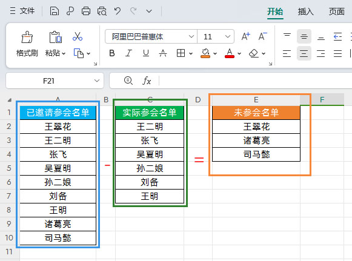Image resolution: width=352 pixels, height=261 pixels.
Task: Toggle Italic formatting
Action: tap(128, 53)
